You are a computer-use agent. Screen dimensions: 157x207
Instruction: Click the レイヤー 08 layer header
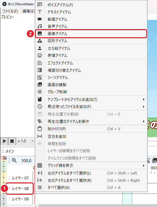20,188
